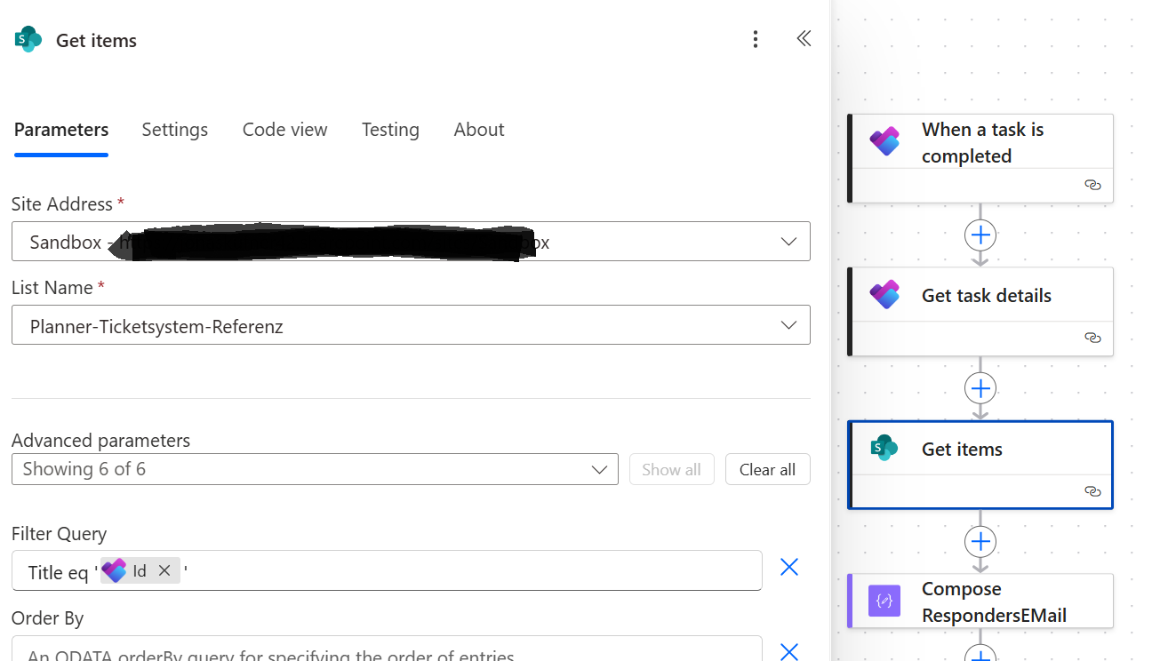Click the three-dot more options icon

tap(755, 39)
